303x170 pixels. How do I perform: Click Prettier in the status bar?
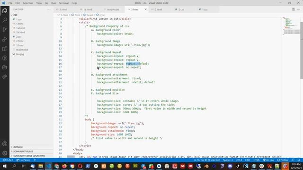click(x=283, y=160)
